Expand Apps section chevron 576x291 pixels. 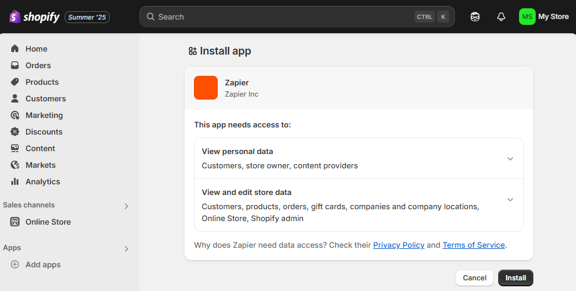point(126,249)
